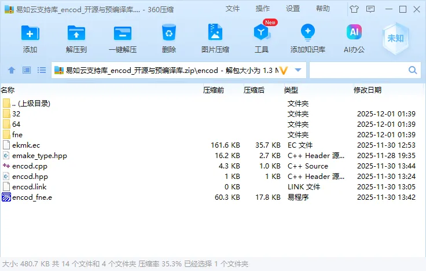
Task: Click the 删除 (Delete) trash icon
Action: [x=169, y=34]
